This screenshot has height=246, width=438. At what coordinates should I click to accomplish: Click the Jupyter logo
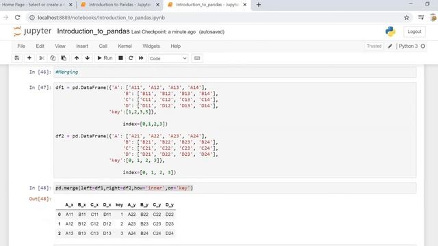32,31
